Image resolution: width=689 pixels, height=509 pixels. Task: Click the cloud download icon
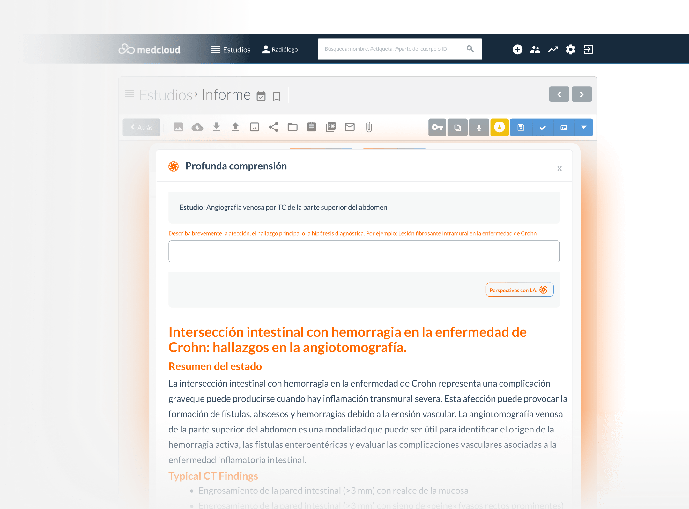tap(197, 127)
